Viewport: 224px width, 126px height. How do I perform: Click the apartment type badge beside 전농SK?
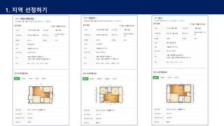click(85, 18)
